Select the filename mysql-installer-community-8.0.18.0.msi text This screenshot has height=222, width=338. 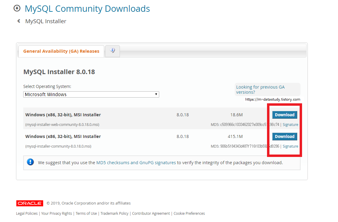(58, 146)
